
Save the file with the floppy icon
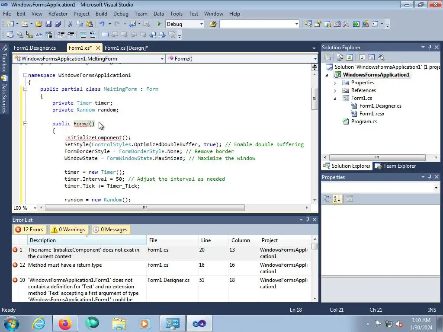click(48, 24)
